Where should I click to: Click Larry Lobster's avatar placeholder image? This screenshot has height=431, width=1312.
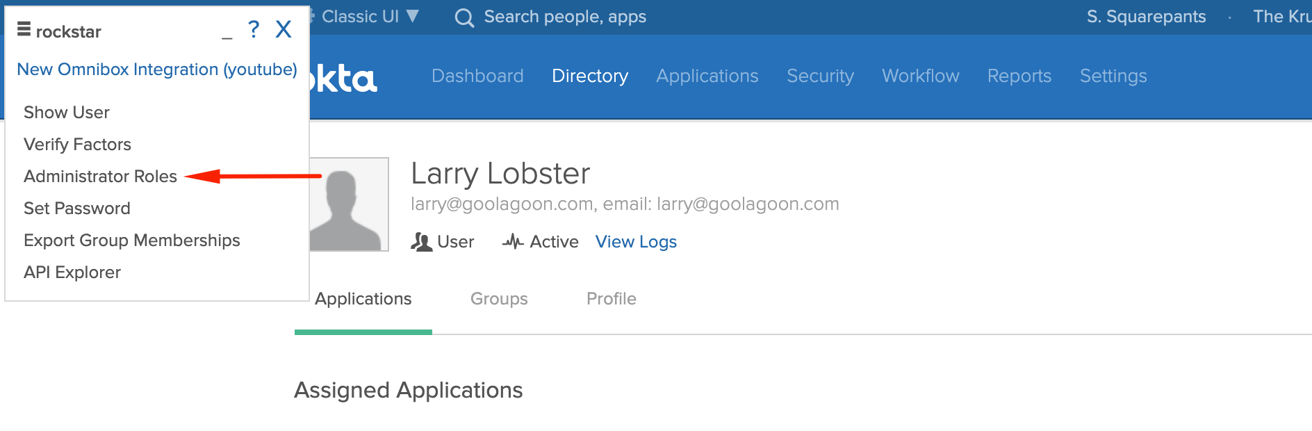pos(349,204)
